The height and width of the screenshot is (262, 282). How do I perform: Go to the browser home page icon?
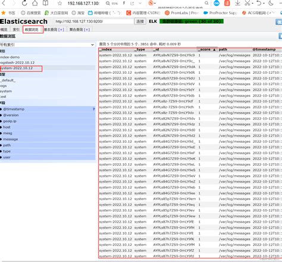(35, 3)
